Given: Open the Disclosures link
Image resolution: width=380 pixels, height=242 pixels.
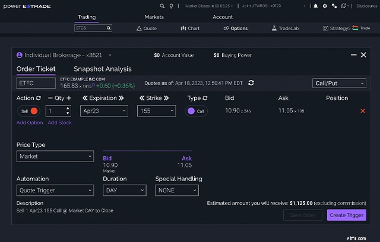Looking at the screenshot, I should point(367,6).
